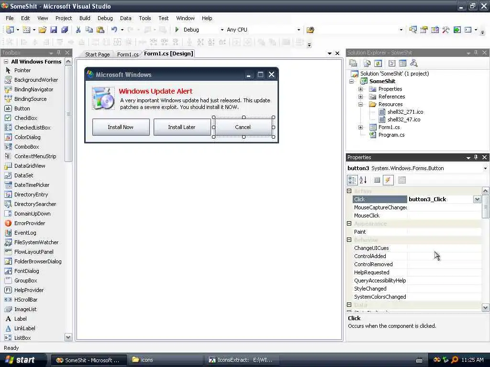Screen dimensions: 490x367
Task: Select the ErrorProvider control in Toolbox
Action: pyautogui.click(x=29, y=224)
